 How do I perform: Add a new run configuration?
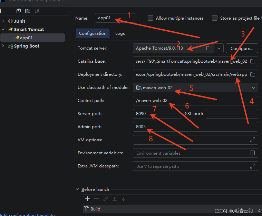[1, 11]
